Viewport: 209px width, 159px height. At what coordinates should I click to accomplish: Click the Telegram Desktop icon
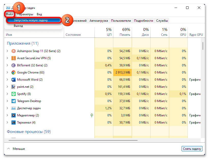tap(14, 101)
